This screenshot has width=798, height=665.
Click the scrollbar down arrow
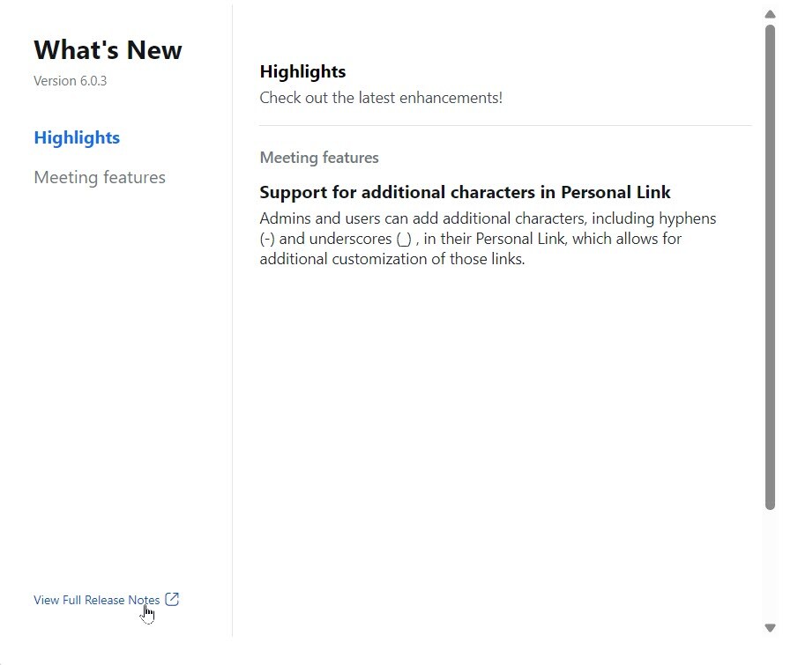pyautogui.click(x=770, y=628)
